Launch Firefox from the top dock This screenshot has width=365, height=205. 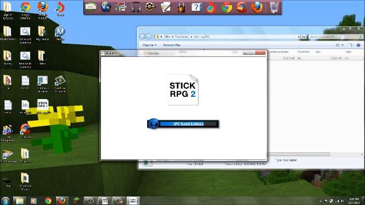tap(257, 7)
